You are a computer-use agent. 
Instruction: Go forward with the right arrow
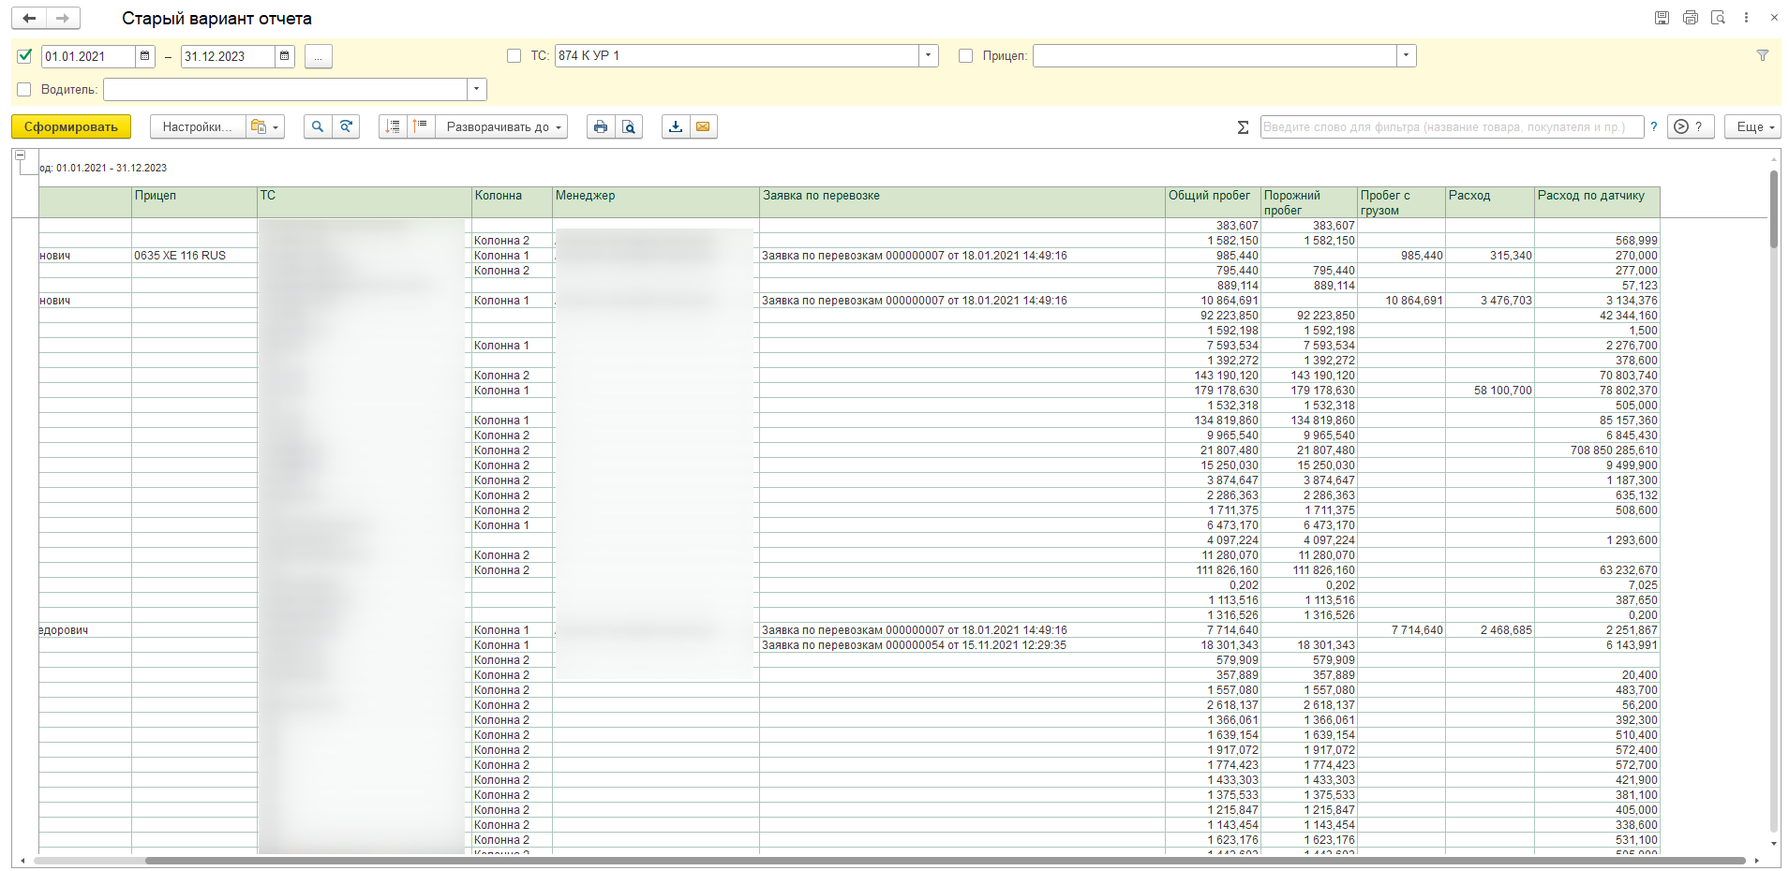63,18
